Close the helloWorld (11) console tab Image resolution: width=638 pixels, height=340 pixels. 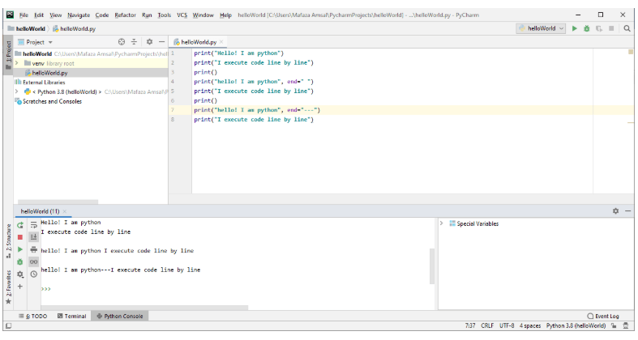[65, 211]
